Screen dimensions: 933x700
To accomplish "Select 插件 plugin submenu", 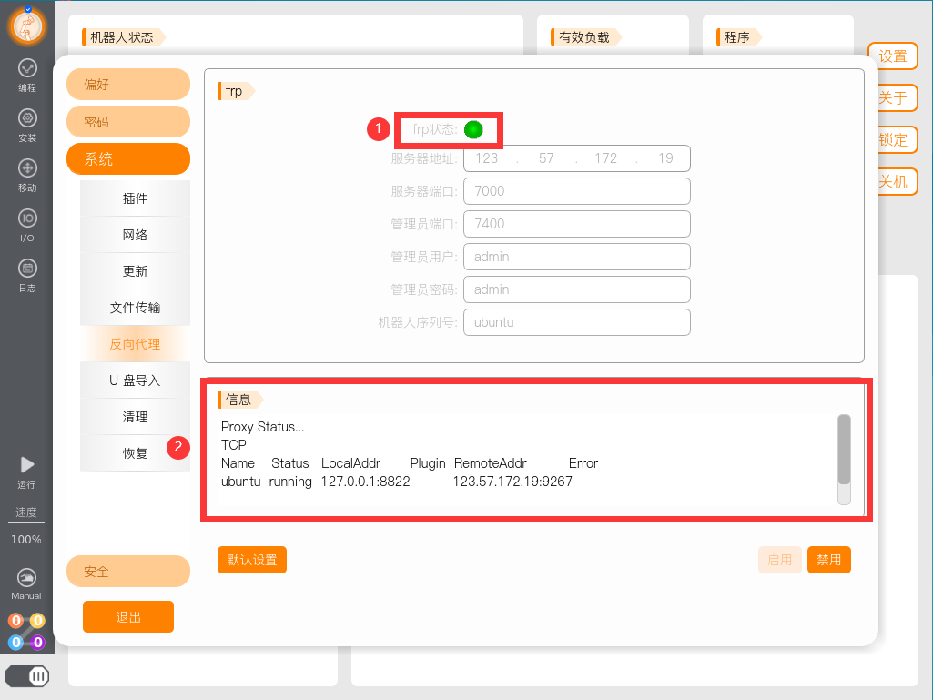I will click(x=135, y=198).
